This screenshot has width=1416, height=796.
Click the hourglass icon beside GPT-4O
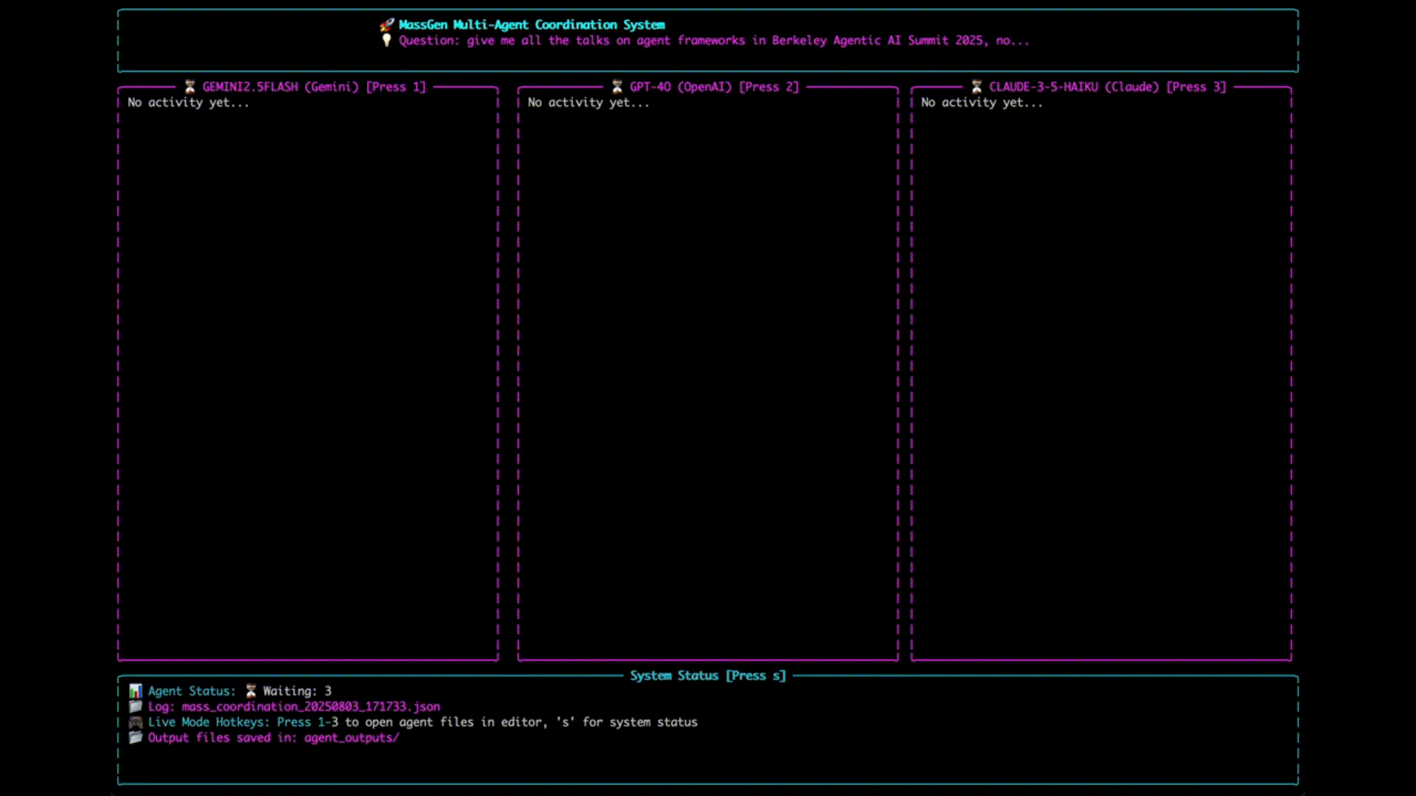[x=617, y=87]
